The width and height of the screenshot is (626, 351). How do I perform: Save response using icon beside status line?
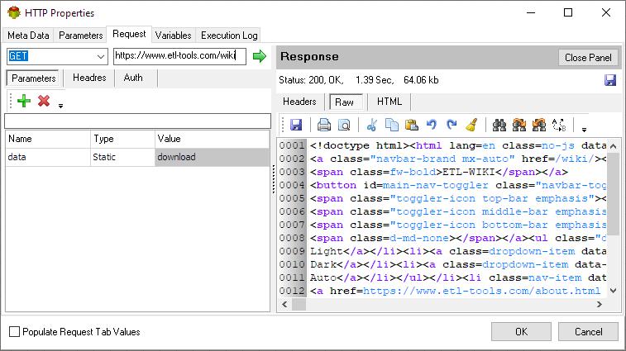coord(610,80)
